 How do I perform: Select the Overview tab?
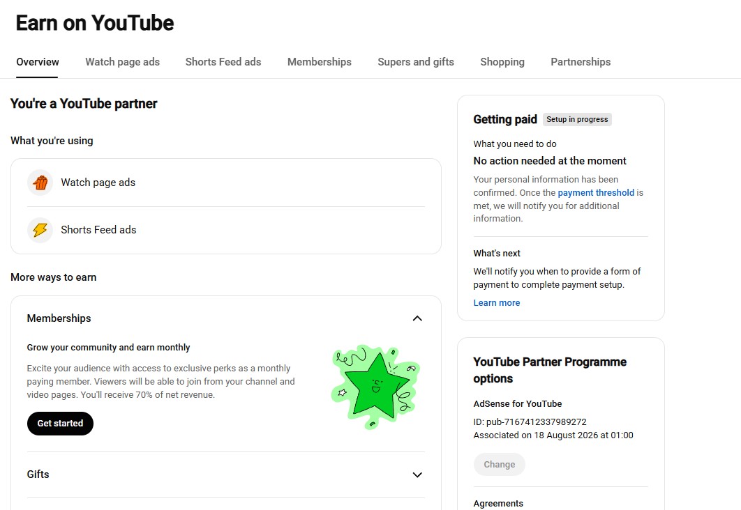[x=38, y=62]
